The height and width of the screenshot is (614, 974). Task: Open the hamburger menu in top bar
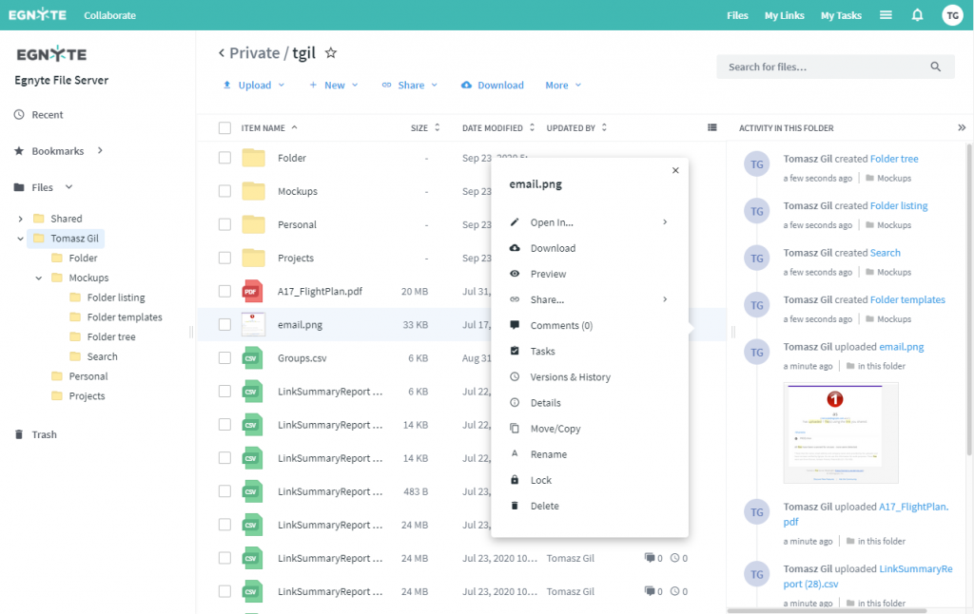pos(886,15)
